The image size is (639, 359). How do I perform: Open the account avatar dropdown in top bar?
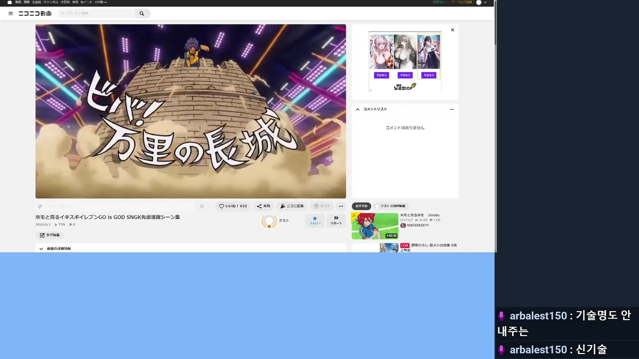tap(482, 2)
